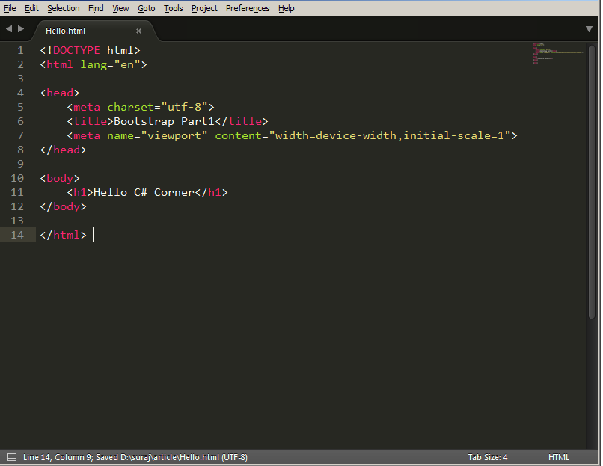The image size is (603, 466).
Task: Open the Find menu
Action: [x=96, y=8]
